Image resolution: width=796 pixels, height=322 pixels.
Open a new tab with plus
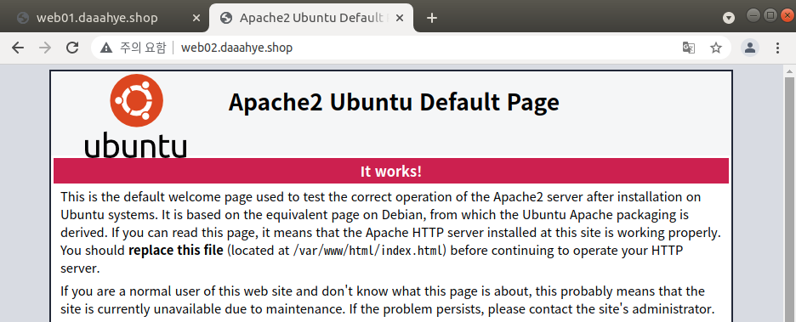tap(431, 18)
